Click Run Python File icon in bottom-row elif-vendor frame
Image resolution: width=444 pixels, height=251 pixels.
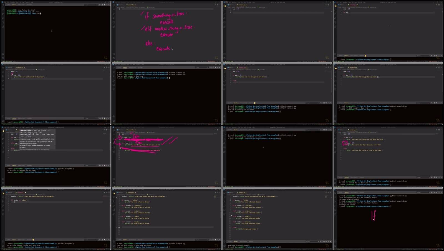[215, 192]
